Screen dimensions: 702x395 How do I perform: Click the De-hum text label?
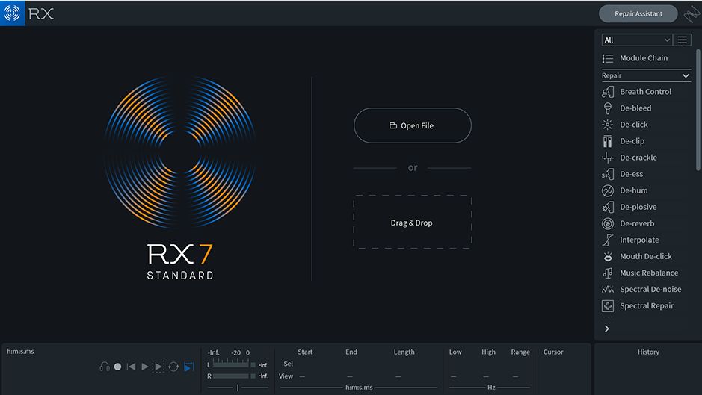(633, 190)
